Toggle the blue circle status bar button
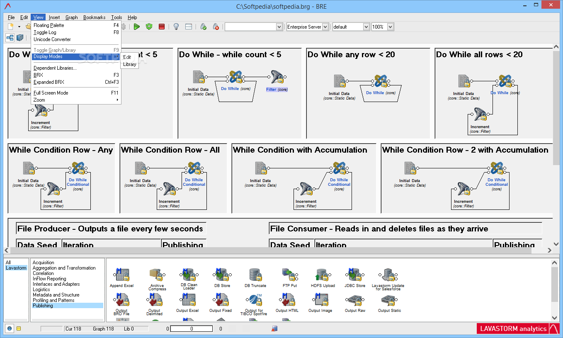 [x=10, y=328]
